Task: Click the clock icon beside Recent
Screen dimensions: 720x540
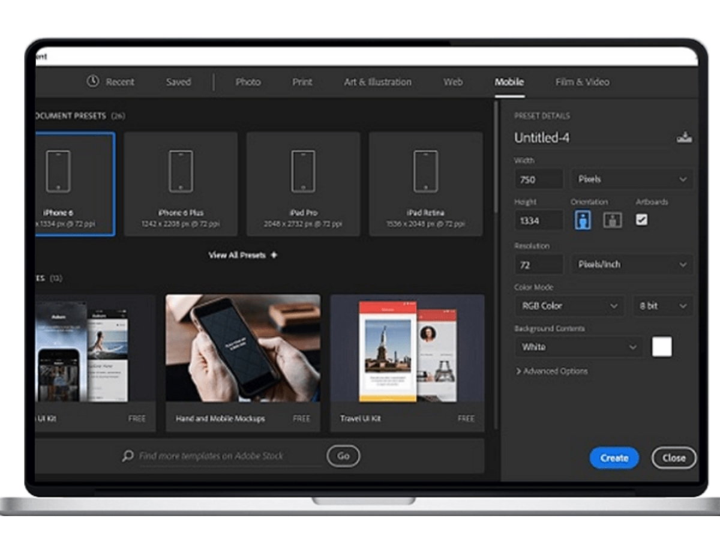Action: (x=92, y=81)
